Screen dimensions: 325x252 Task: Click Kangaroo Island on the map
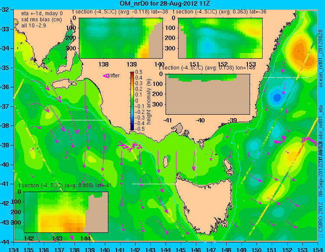coord(64,84)
